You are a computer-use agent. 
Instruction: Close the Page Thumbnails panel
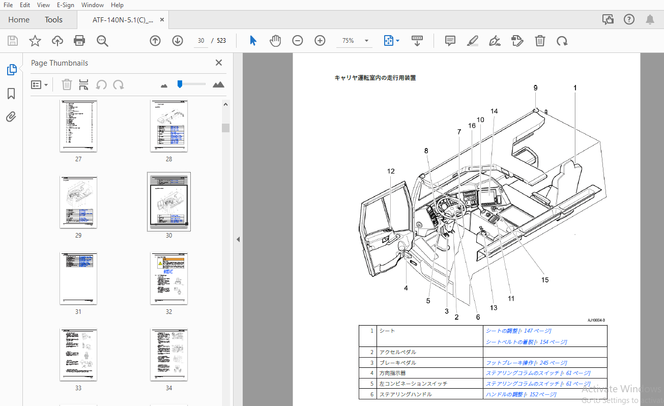coord(219,63)
